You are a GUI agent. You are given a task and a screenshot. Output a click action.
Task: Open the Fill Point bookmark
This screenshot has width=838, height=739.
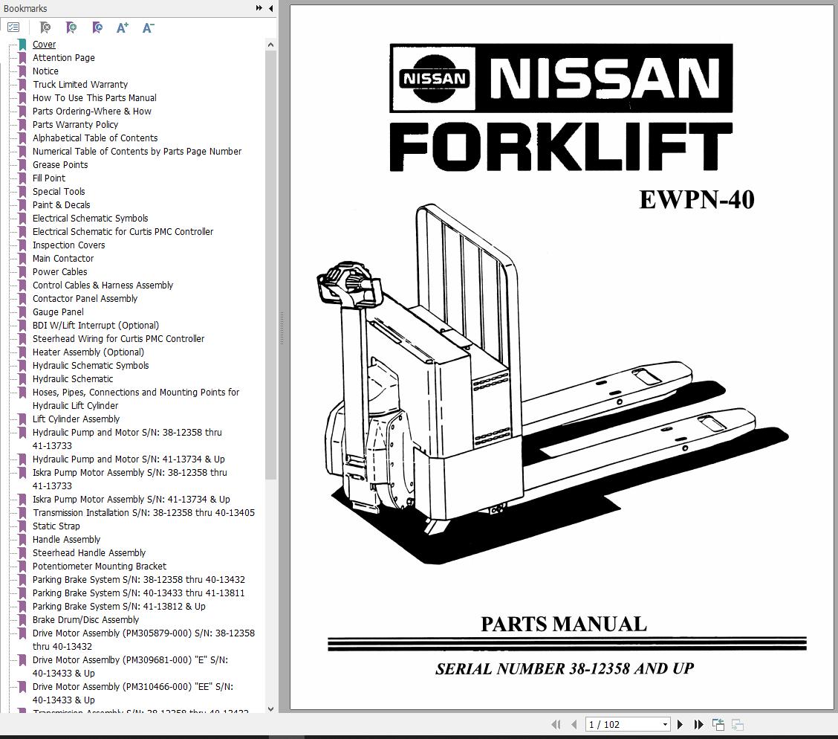tap(48, 178)
